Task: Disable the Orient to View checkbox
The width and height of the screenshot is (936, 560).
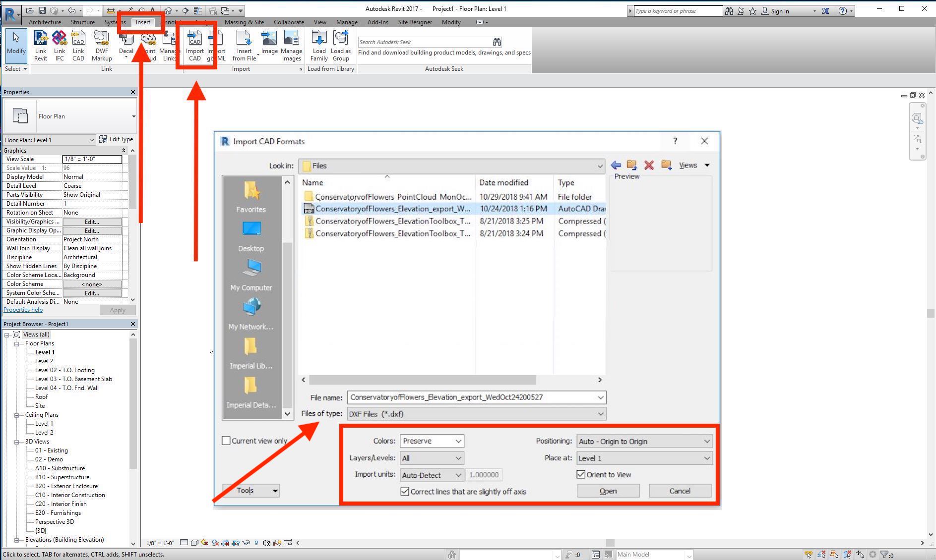Action: [580, 474]
